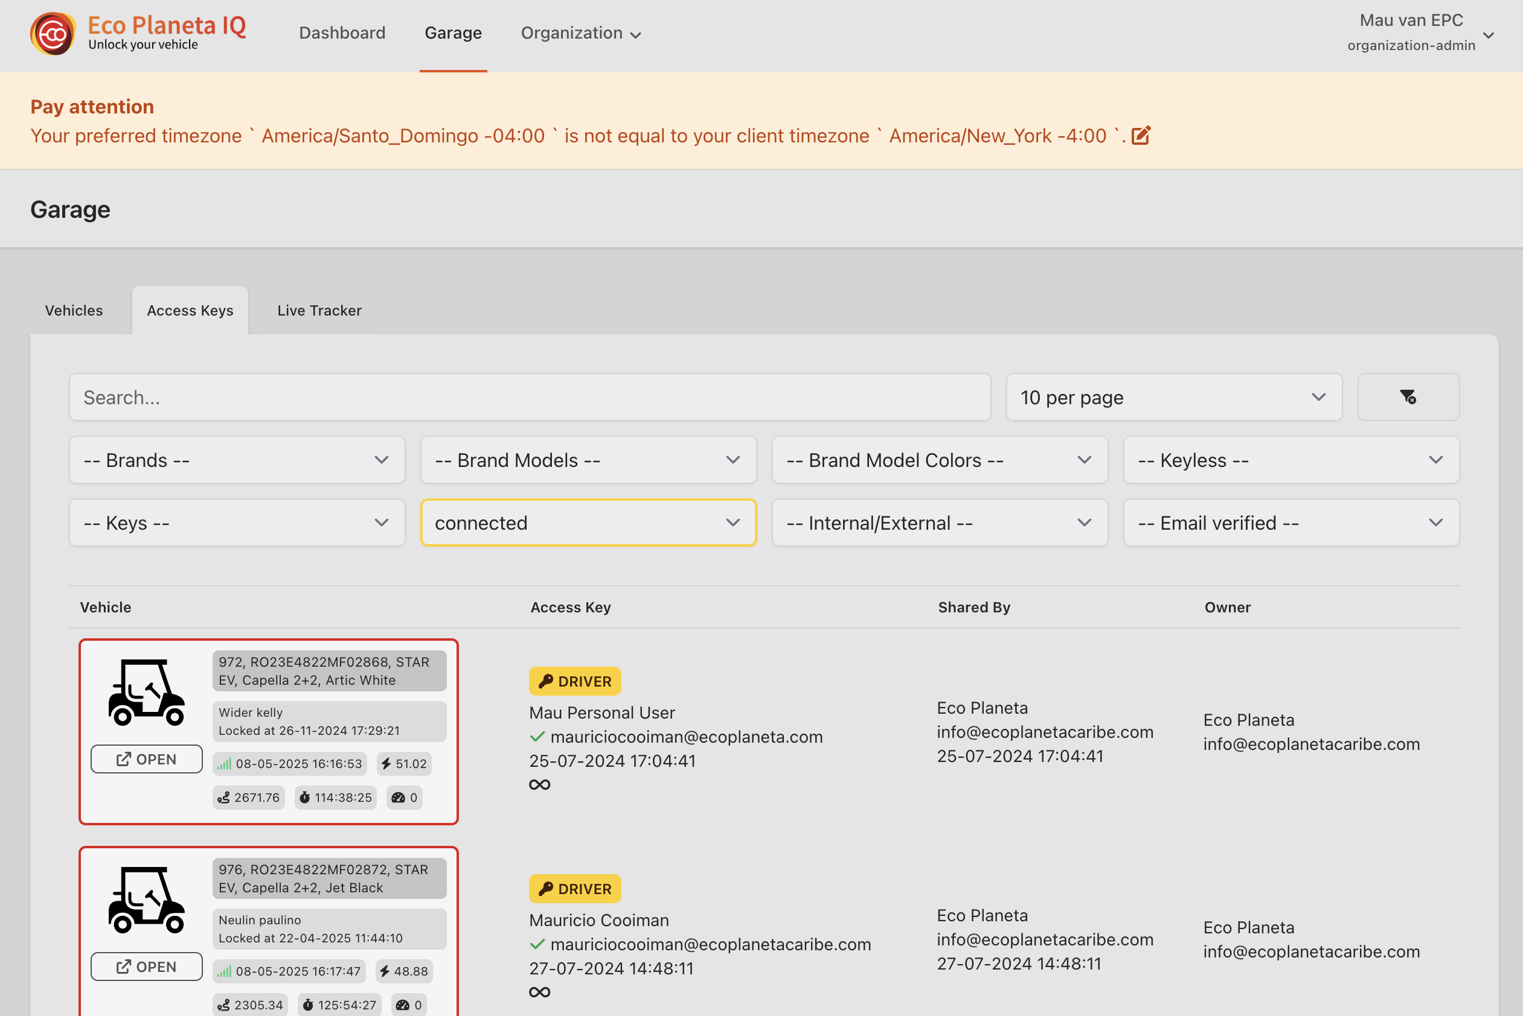1523x1016 pixels.
Task: Click the lightning bolt badge showing 51.02
Action: pos(404,764)
